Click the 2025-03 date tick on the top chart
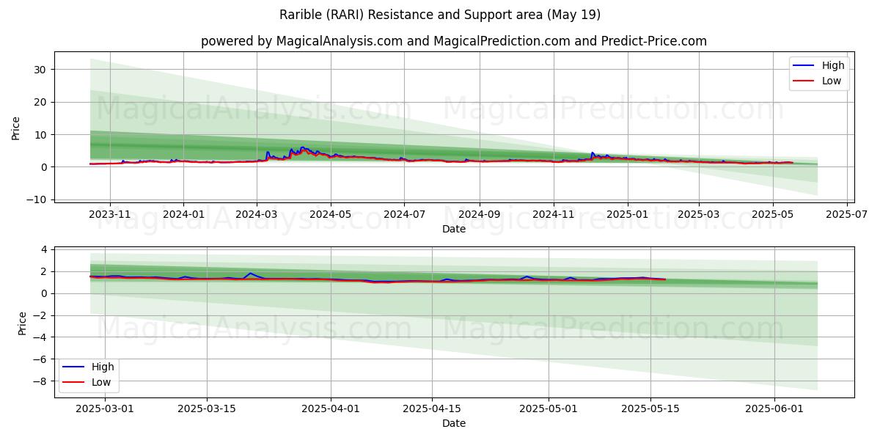This screenshot has width=880, height=440. pos(698,215)
